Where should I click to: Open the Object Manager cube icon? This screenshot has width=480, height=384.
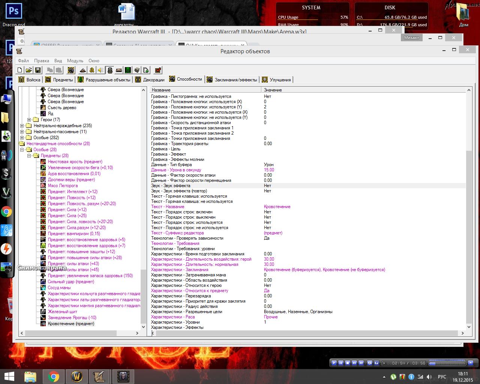point(137,70)
